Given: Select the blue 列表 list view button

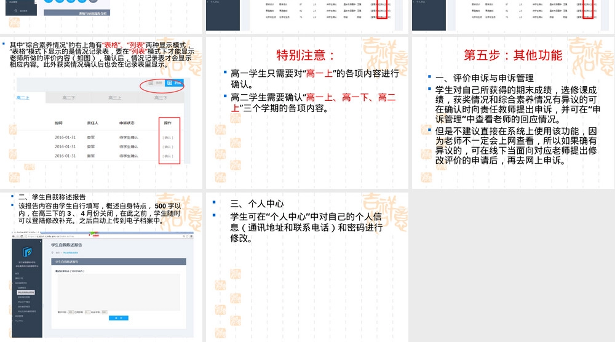Looking at the screenshot, I should click(174, 83).
